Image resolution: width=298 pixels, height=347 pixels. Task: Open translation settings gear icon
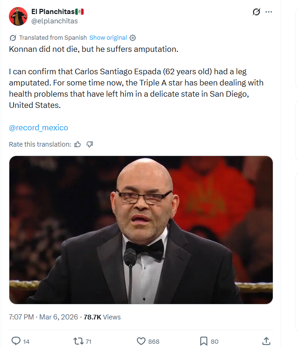coord(133,38)
